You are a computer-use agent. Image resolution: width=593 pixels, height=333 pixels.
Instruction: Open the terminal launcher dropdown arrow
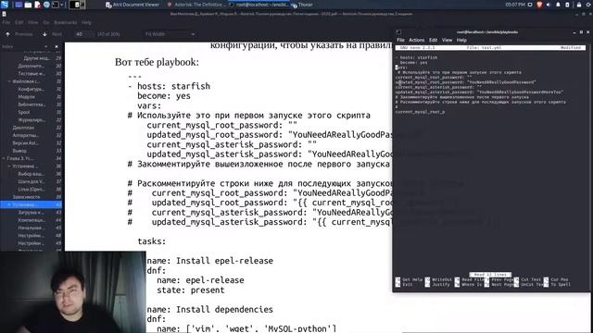click(x=62, y=5)
